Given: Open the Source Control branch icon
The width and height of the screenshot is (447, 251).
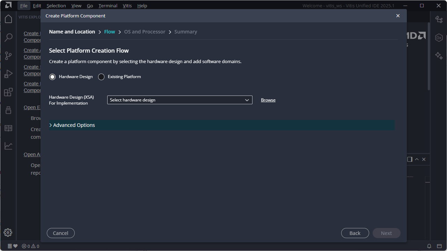Looking at the screenshot, I should point(8,56).
